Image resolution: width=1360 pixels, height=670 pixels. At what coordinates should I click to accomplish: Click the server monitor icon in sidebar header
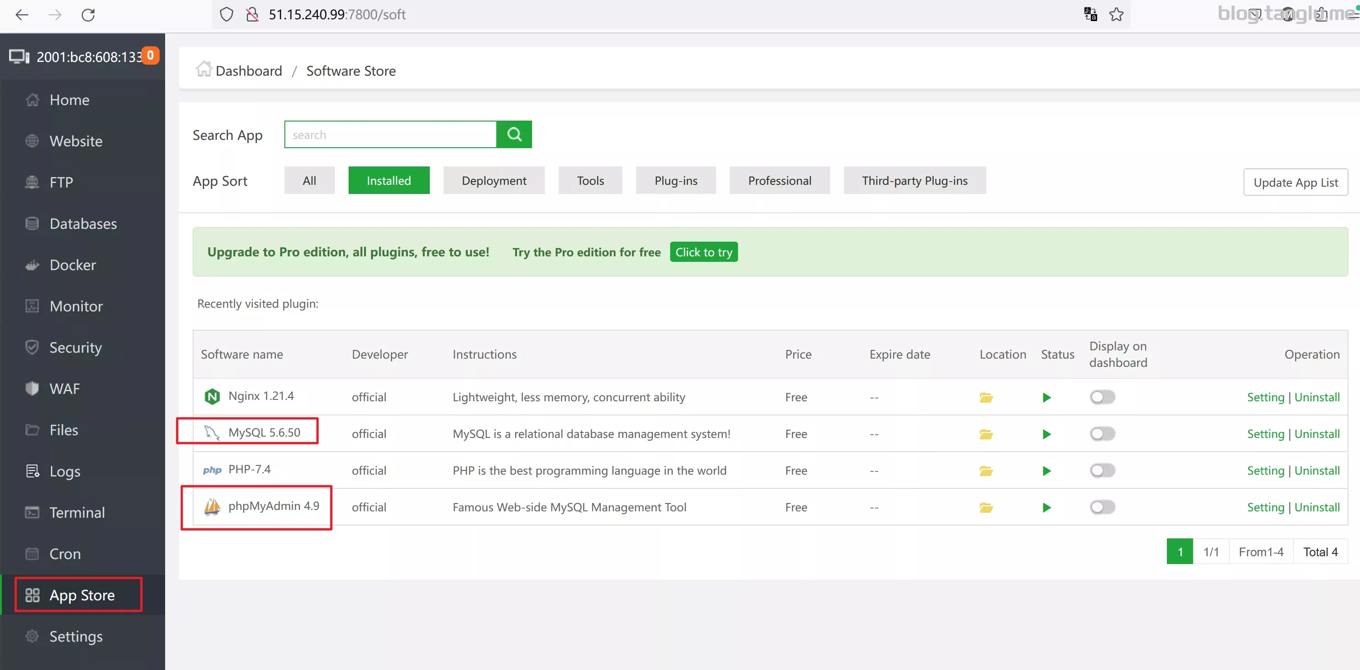20,56
